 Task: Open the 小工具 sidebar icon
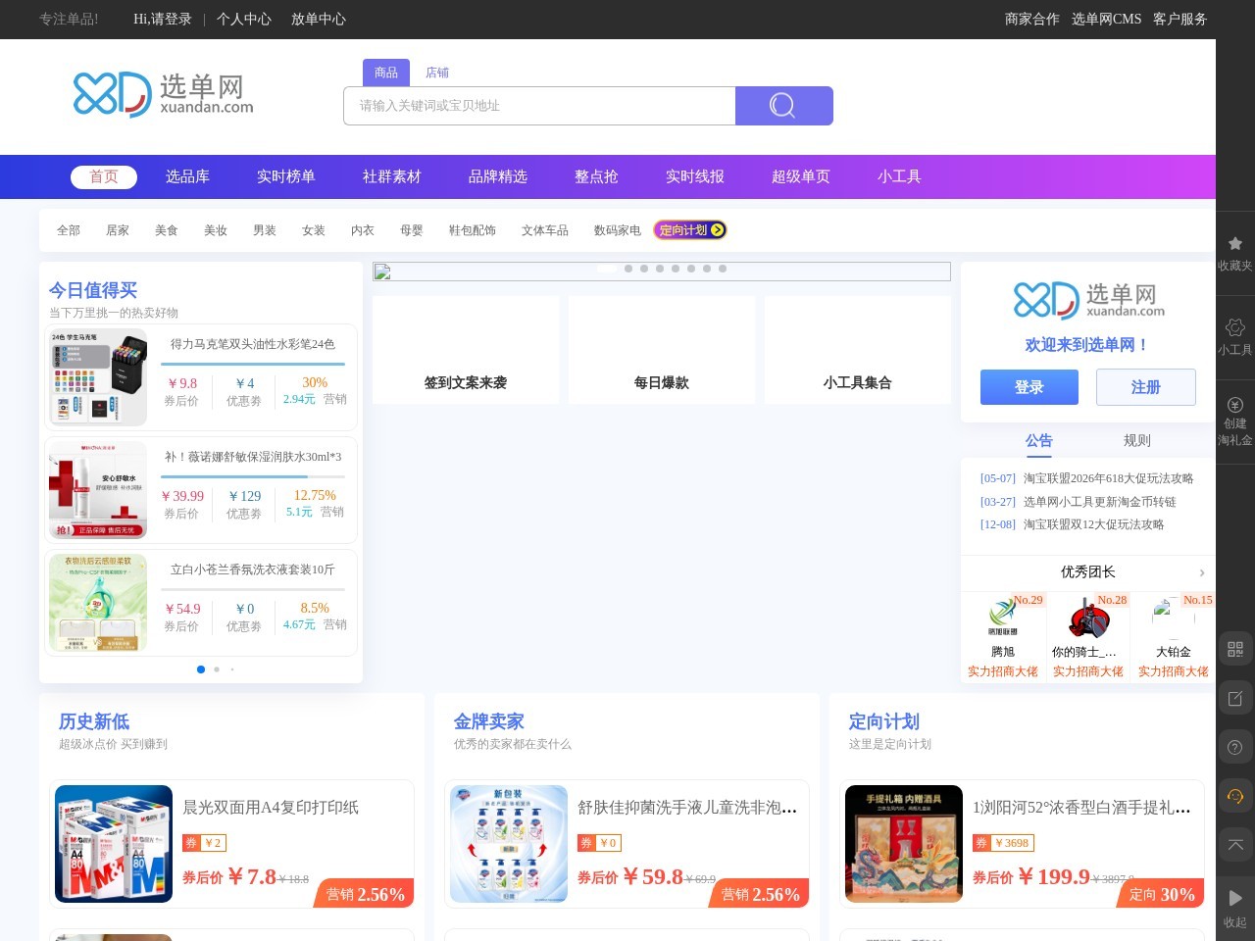point(1235,327)
